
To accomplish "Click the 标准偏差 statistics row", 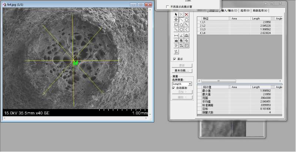I will pos(240,105).
